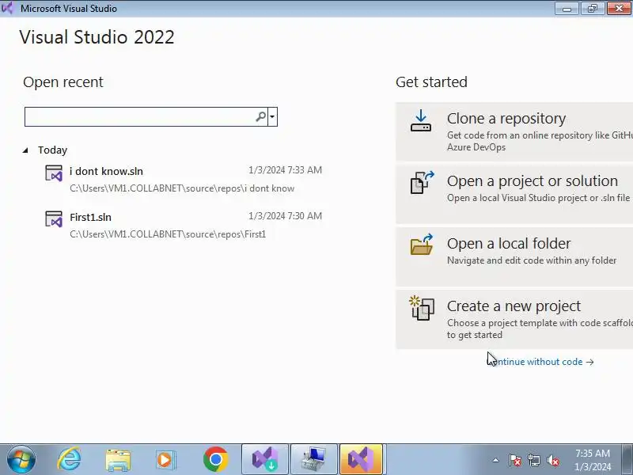Click the Open a local folder icon
Viewport: 633px width, 475px height.
422,245
